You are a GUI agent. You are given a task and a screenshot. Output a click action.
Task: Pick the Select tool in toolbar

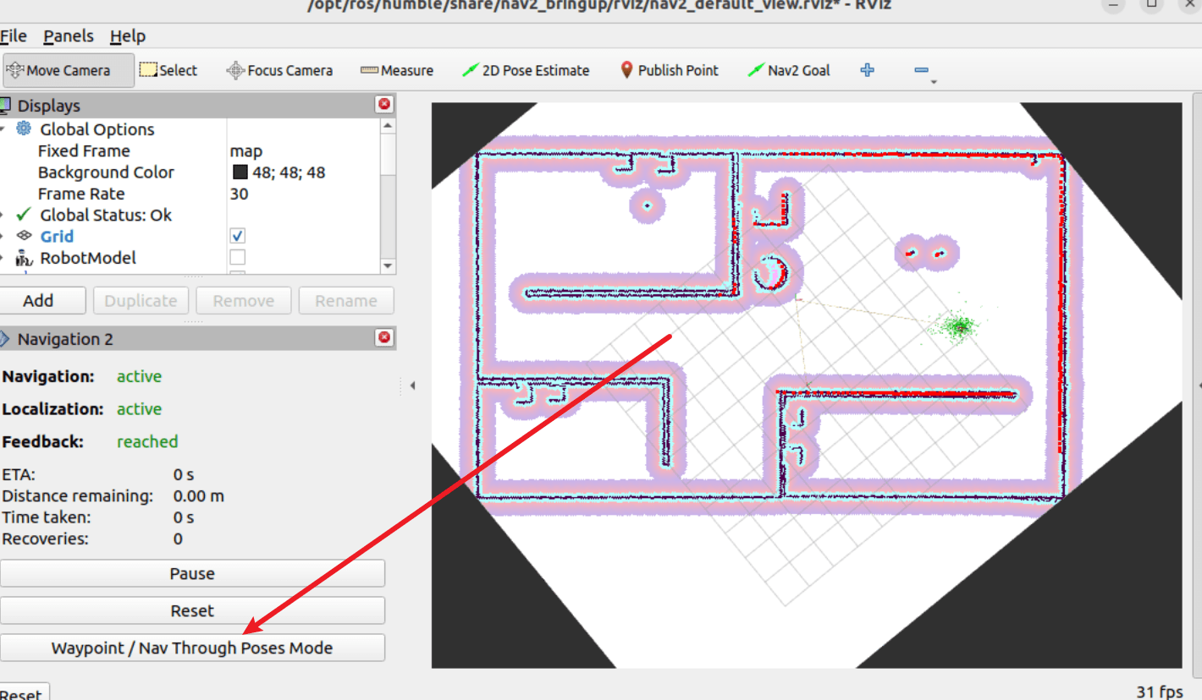point(168,71)
